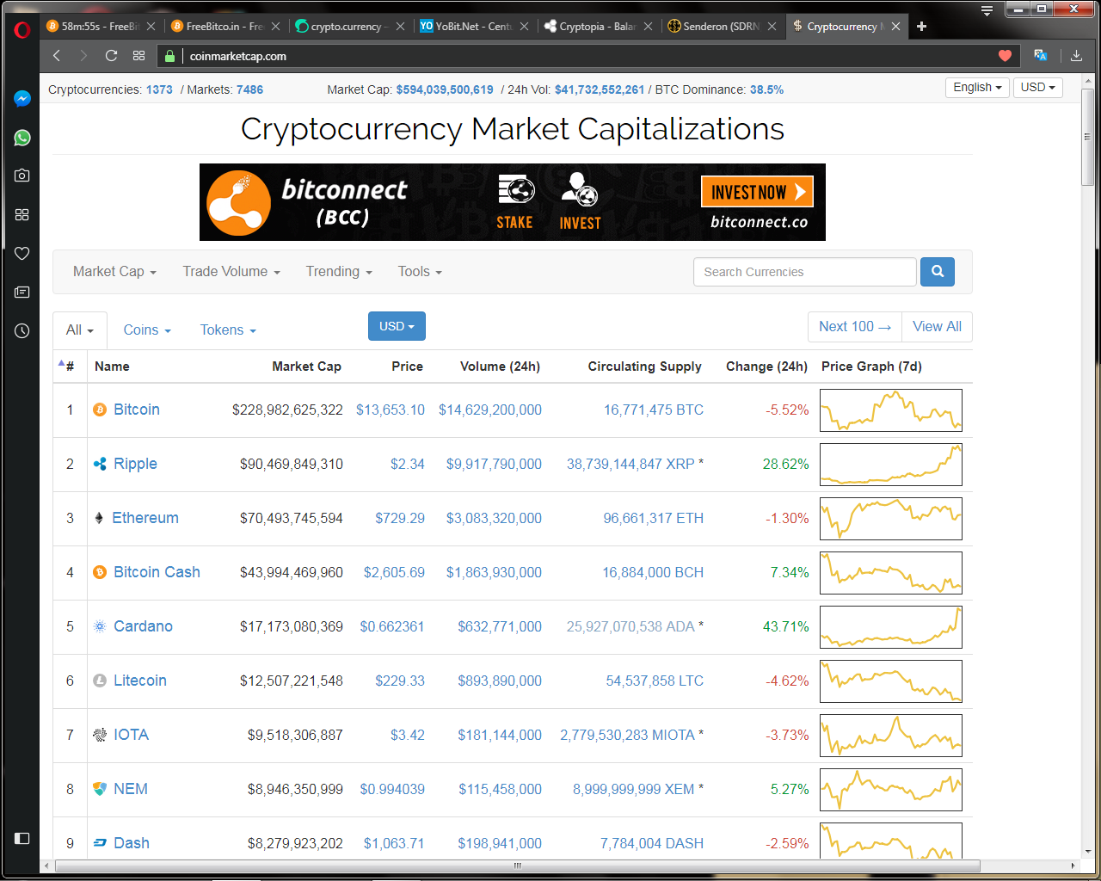The image size is (1101, 881).
Task: Click the Ripple coin logo
Action: pos(100,464)
